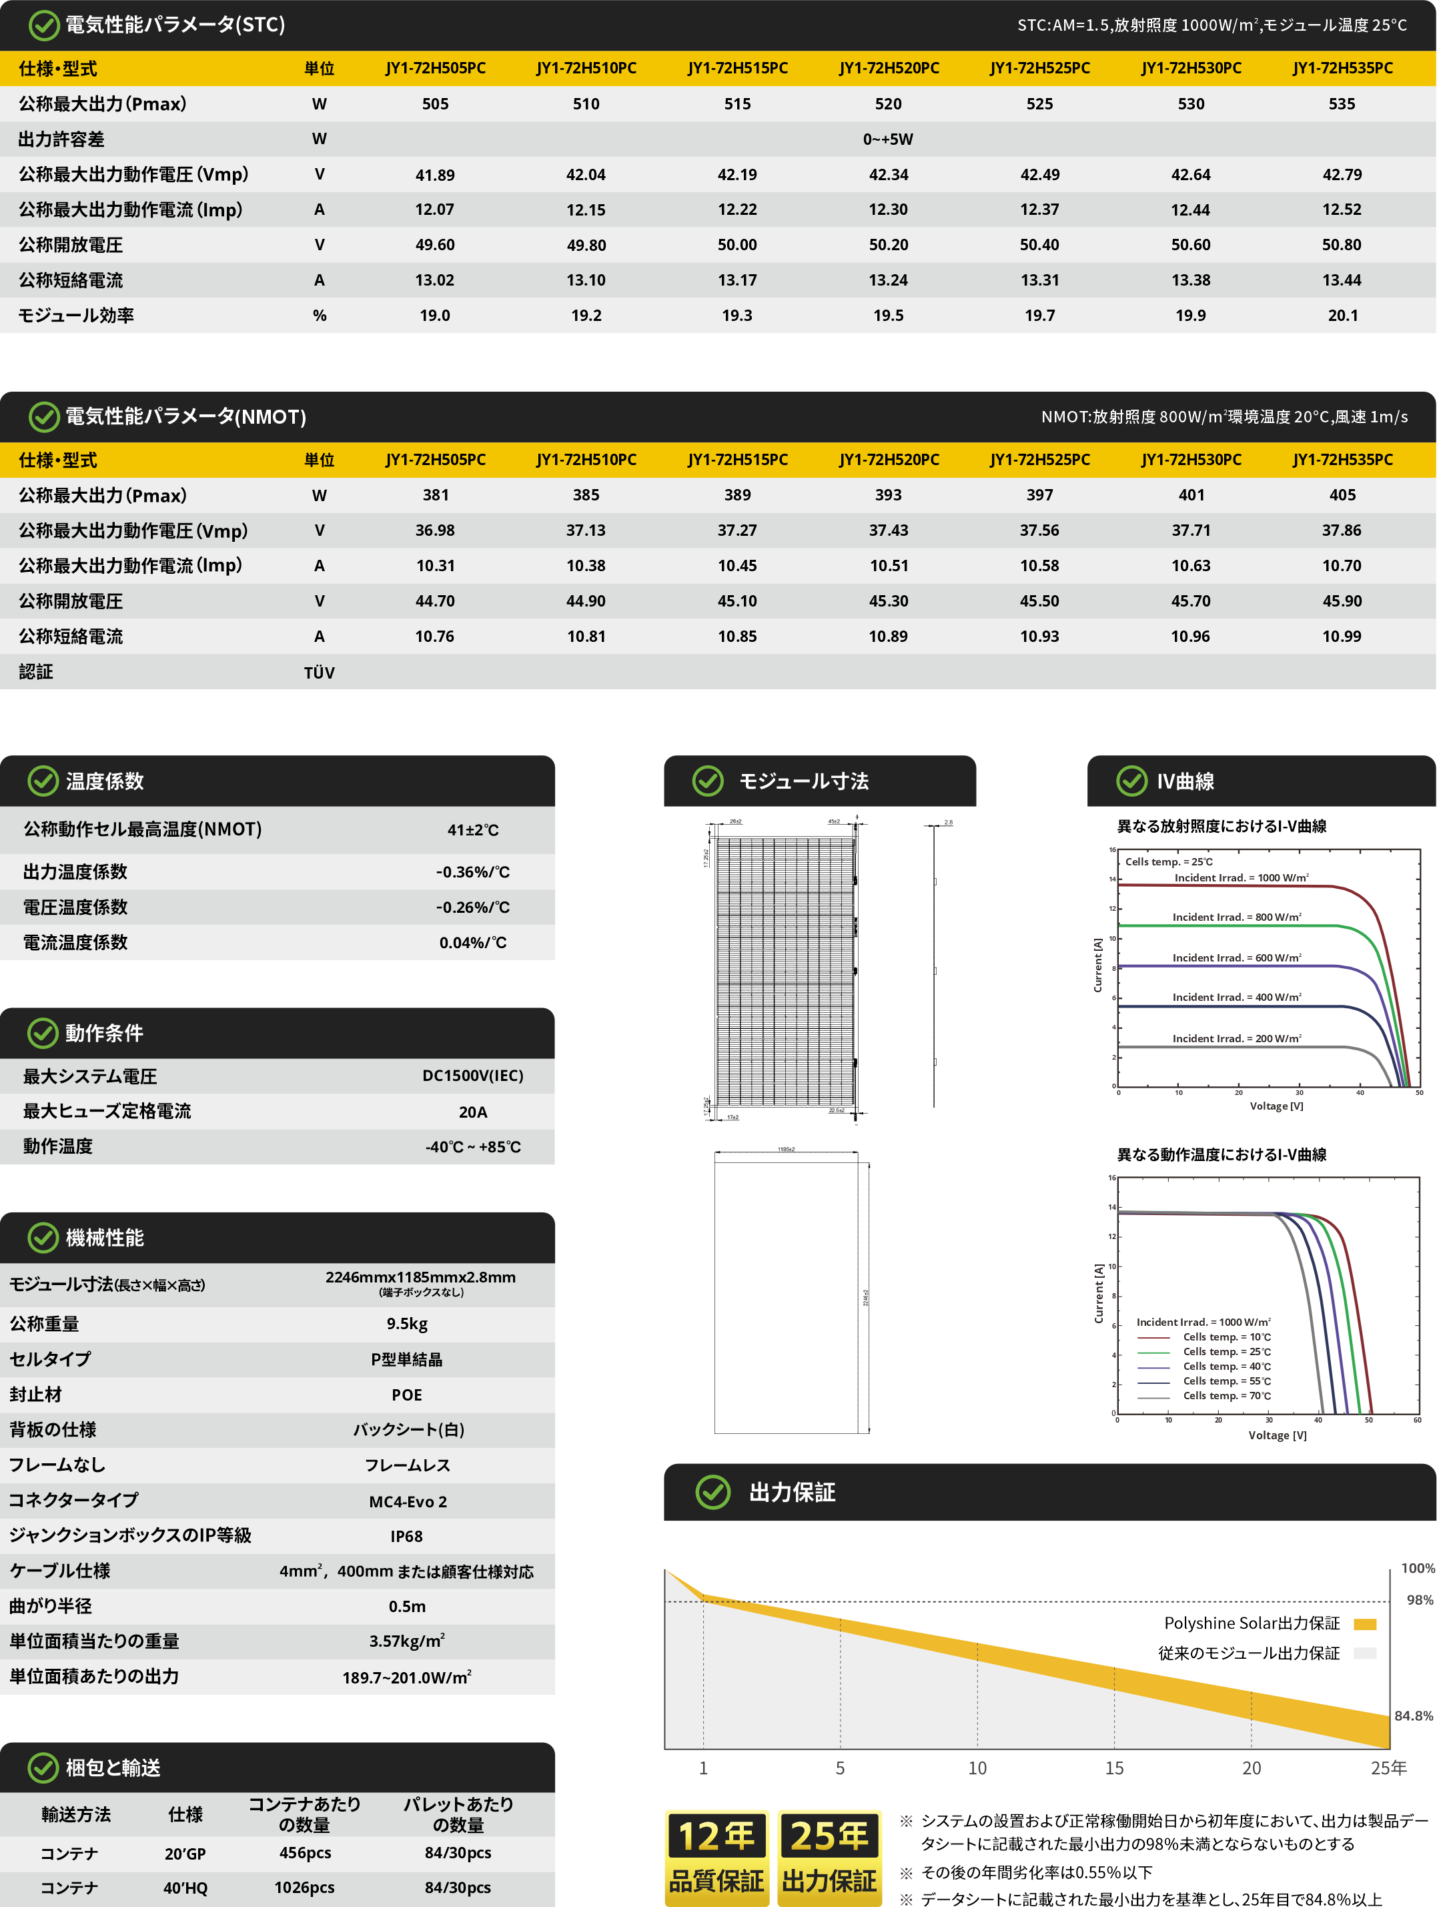Click the STC column header JY1-72H520PC
1437x1907 pixels.
(x=889, y=68)
